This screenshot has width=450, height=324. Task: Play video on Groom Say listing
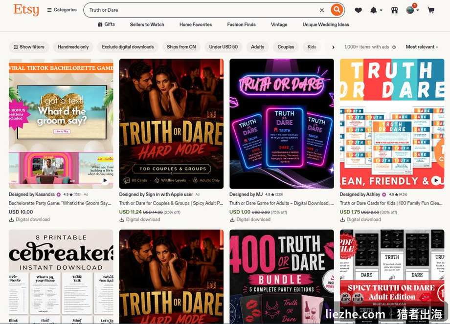tap(105, 180)
